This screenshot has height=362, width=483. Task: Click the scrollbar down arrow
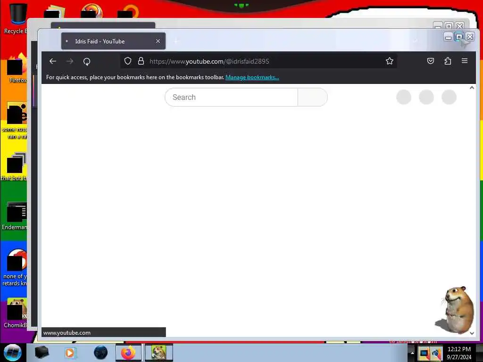coord(472,333)
